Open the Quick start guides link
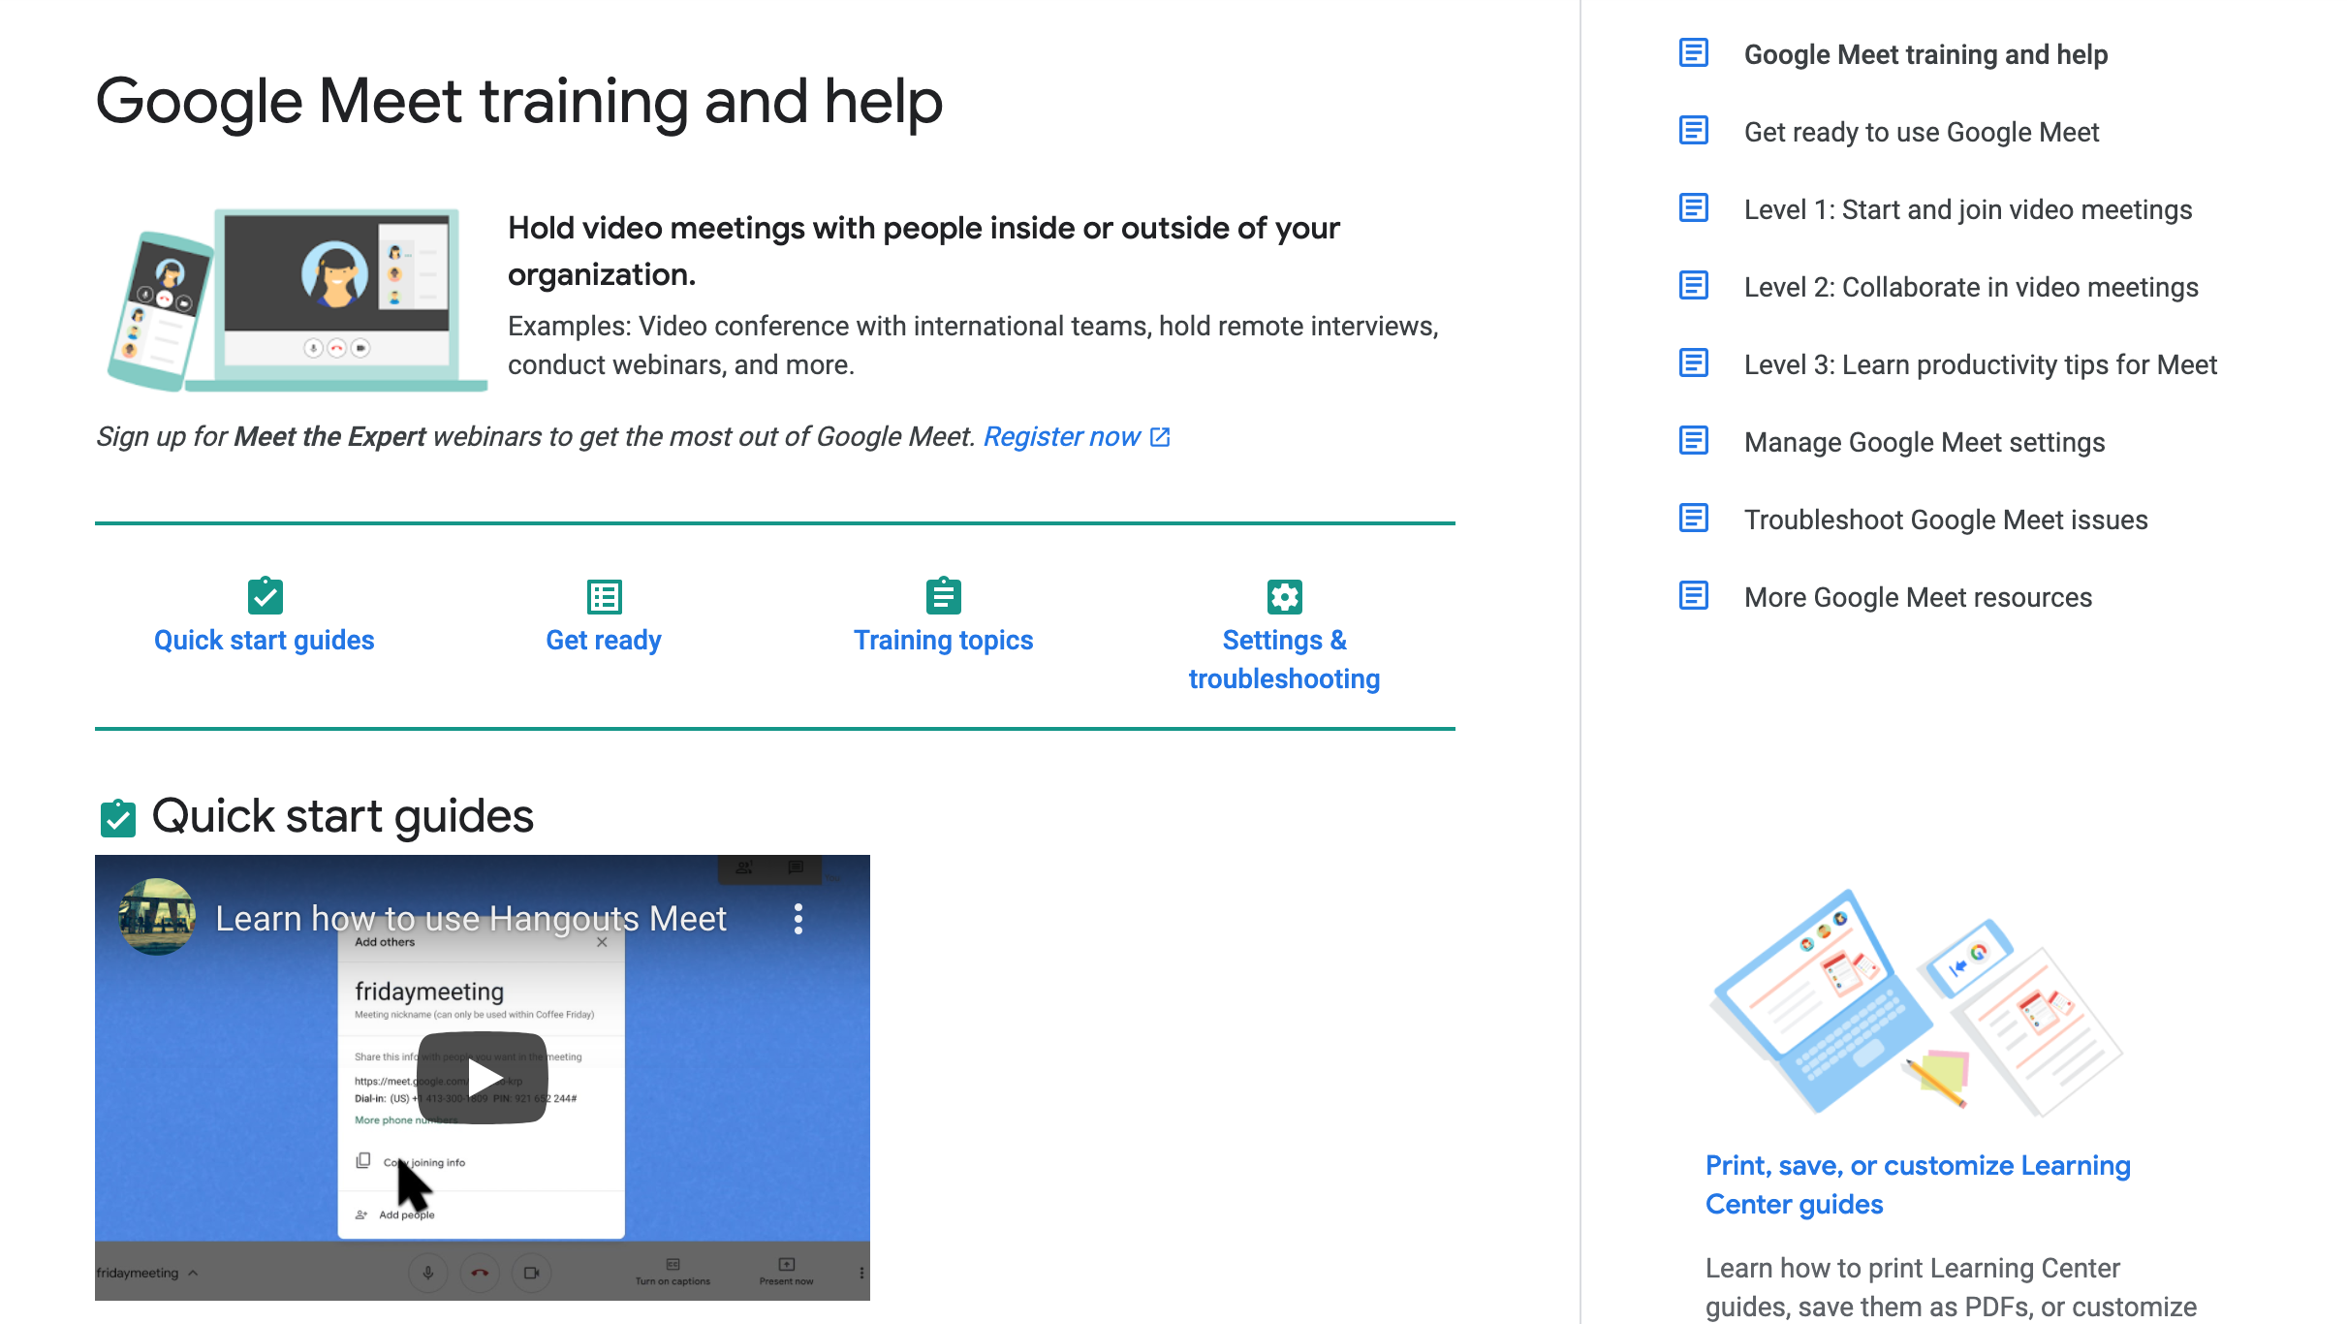 click(264, 641)
